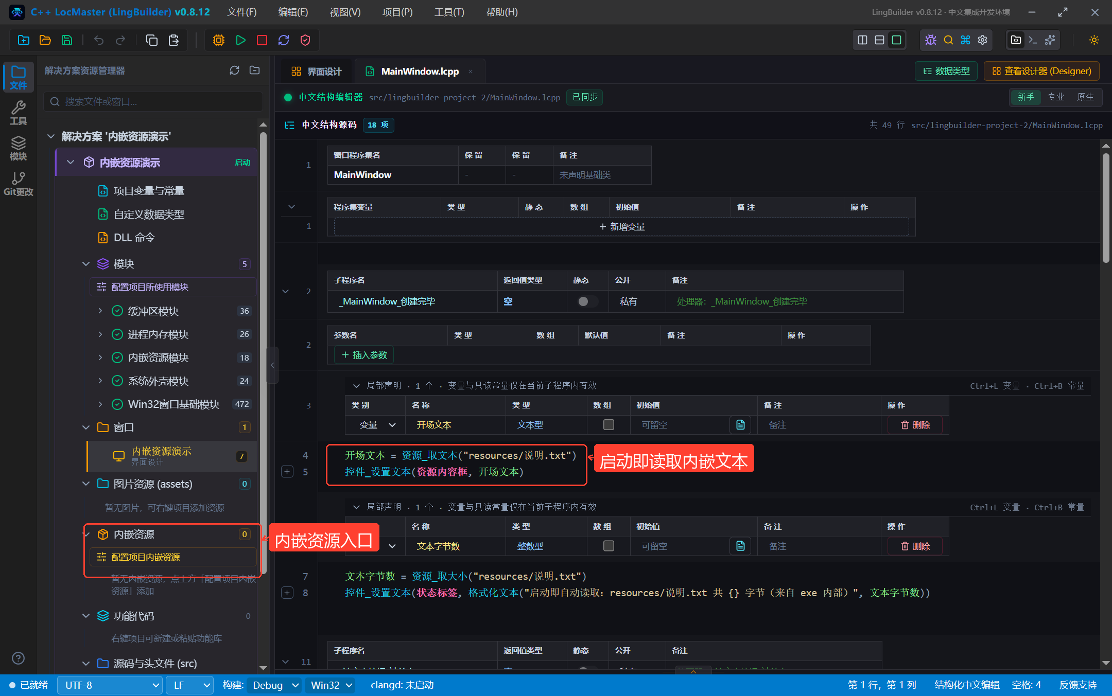Select the 新手 editor mode
The width and height of the screenshot is (1112, 696).
click(x=1026, y=97)
